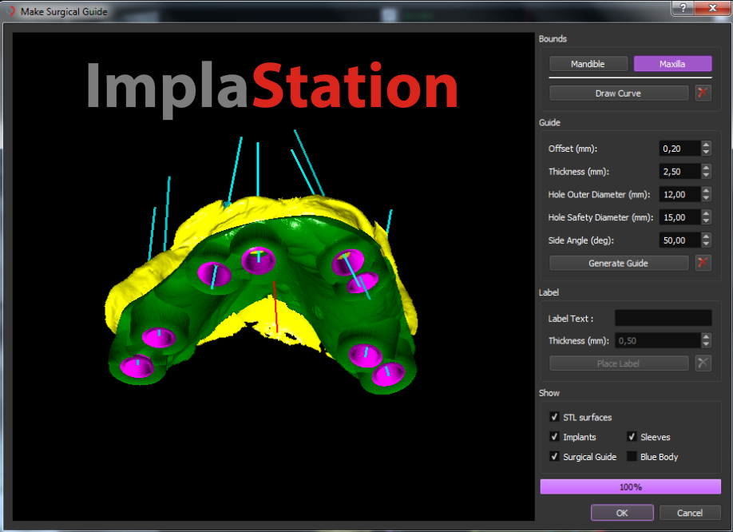Click the X icon beside Place Label
733x532 pixels.
coord(703,363)
